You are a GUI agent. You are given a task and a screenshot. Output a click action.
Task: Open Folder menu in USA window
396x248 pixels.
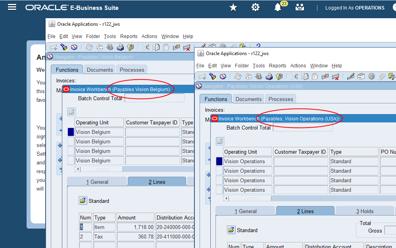point(242,65)
